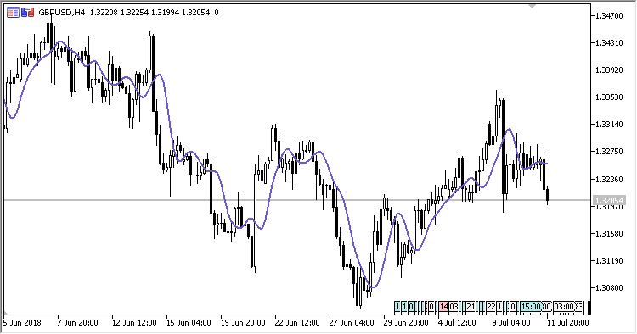
Task: Click the 03:00 event marker
Action: point(564,307)
